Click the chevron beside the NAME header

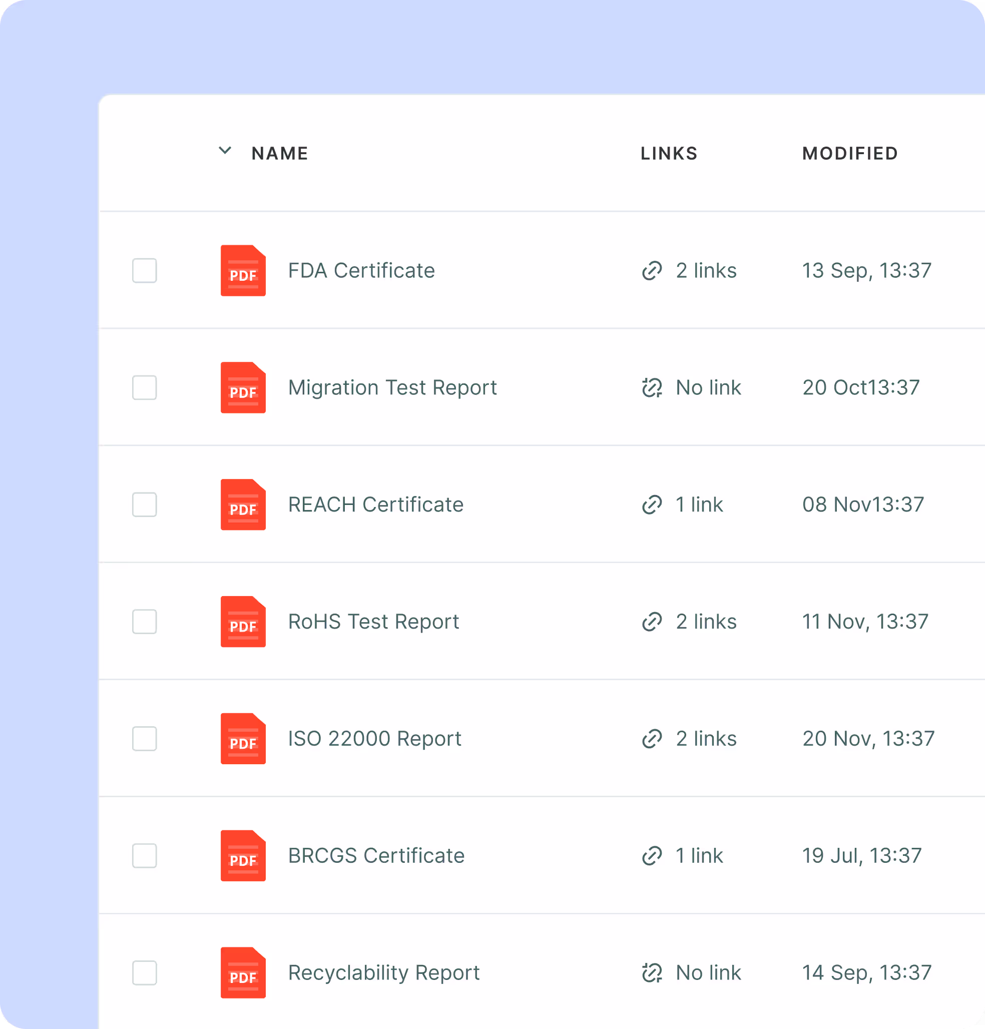[225, 151]
